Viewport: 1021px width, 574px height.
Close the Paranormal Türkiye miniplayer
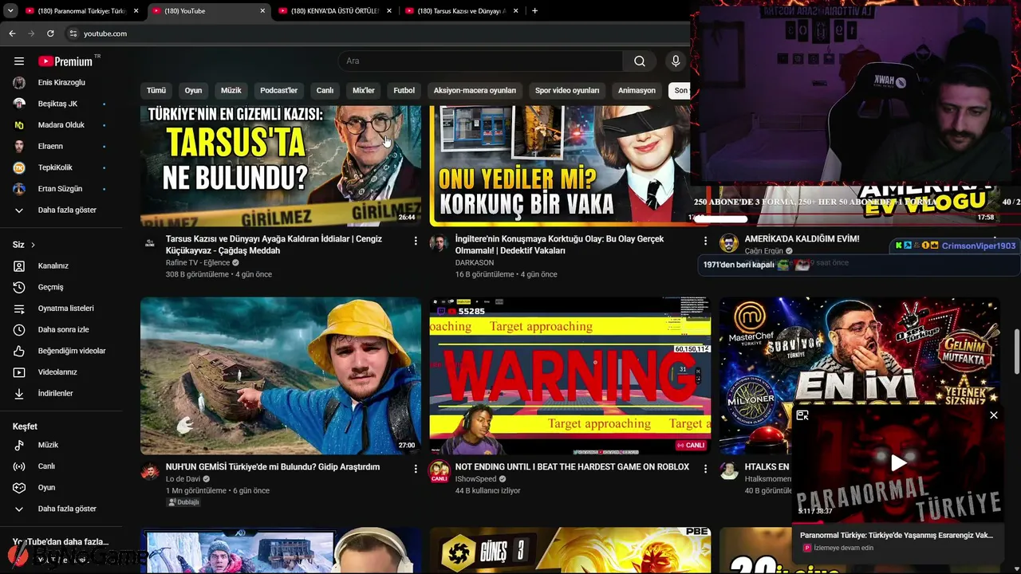(x=993, y=415)
